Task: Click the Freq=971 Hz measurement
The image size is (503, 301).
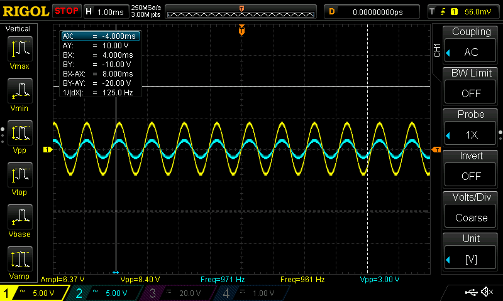Action: pos(223,280)
